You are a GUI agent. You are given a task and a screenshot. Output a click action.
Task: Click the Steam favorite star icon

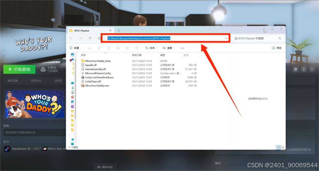tap(312, 69)
